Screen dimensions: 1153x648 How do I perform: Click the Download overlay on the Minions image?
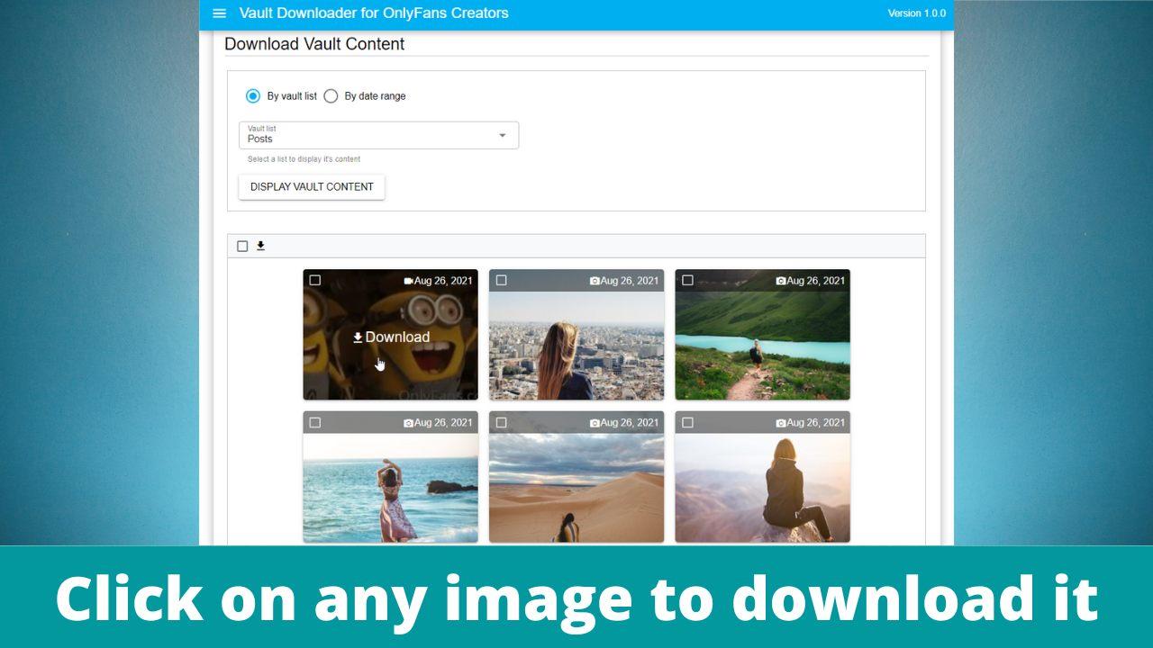391,337
